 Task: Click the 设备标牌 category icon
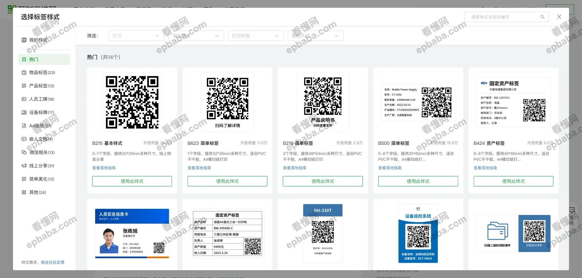pyautogui.click(x=24, y=112)
